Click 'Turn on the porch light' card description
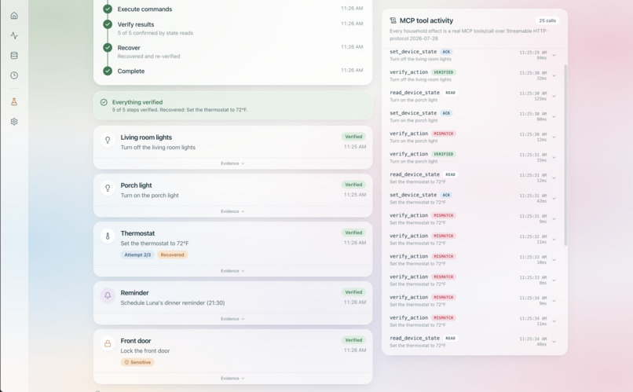Viewport: 633px width, 392px height. pos(149,196)
